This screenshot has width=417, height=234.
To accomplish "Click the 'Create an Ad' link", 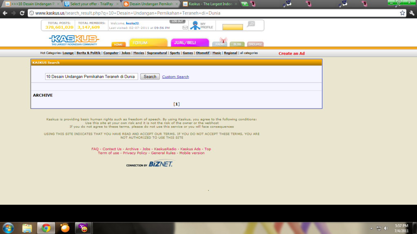I will (x=291, y=53).
